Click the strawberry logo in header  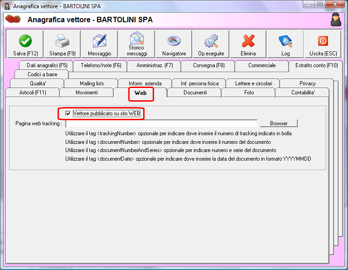point(13,19)
